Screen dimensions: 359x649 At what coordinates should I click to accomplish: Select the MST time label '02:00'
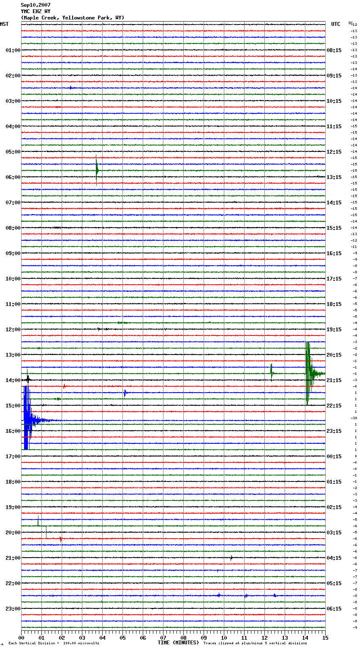tap(13, 76)
